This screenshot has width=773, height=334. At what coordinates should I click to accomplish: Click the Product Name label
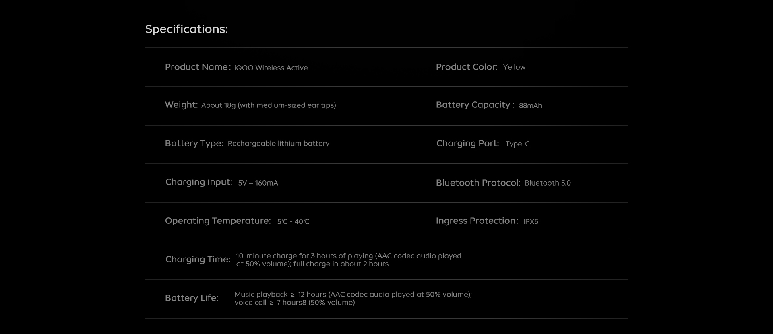[x=198, y=67]
